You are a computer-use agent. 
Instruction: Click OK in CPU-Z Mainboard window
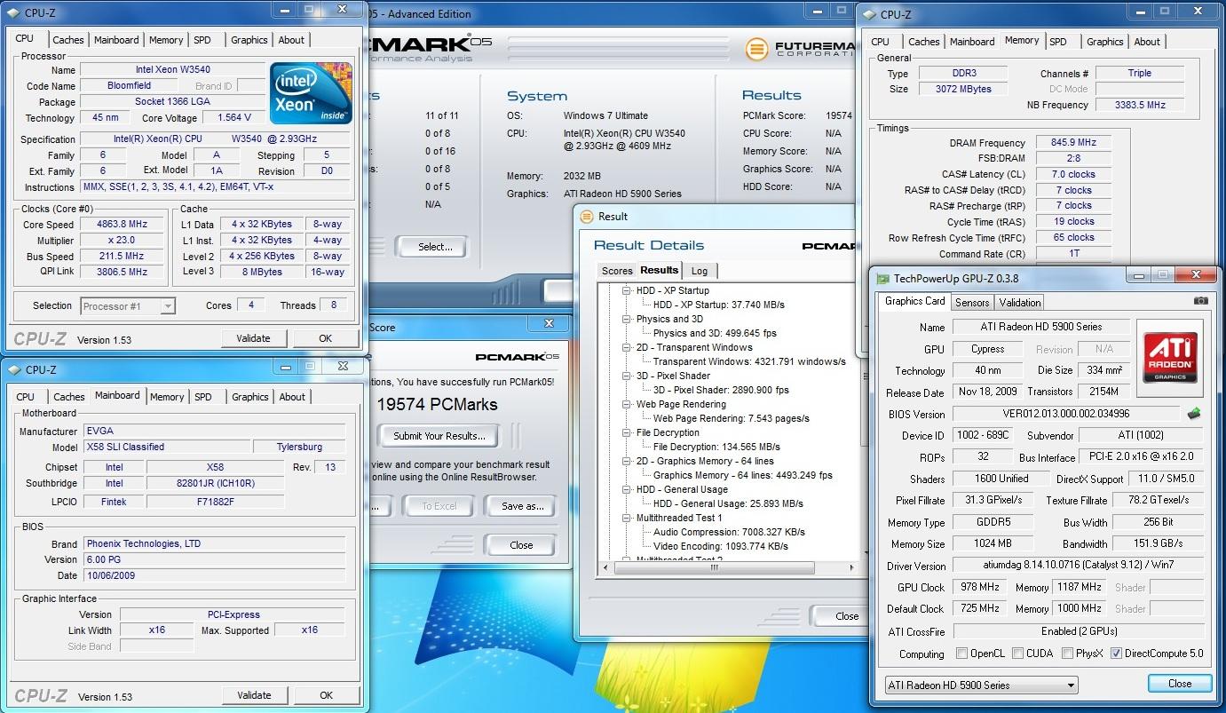click(326, 695)
